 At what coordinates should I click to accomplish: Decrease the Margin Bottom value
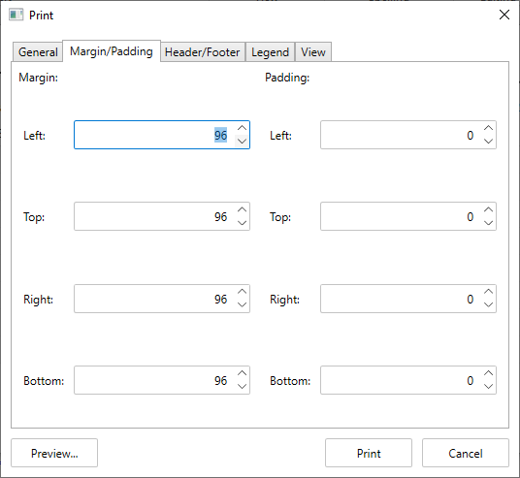click(243, 387)
